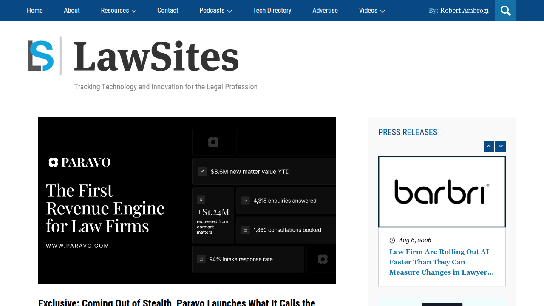Viewport: 544px width, 306px height.
Task: Open Robert Ambrogi author link
Action: (465, 11)
